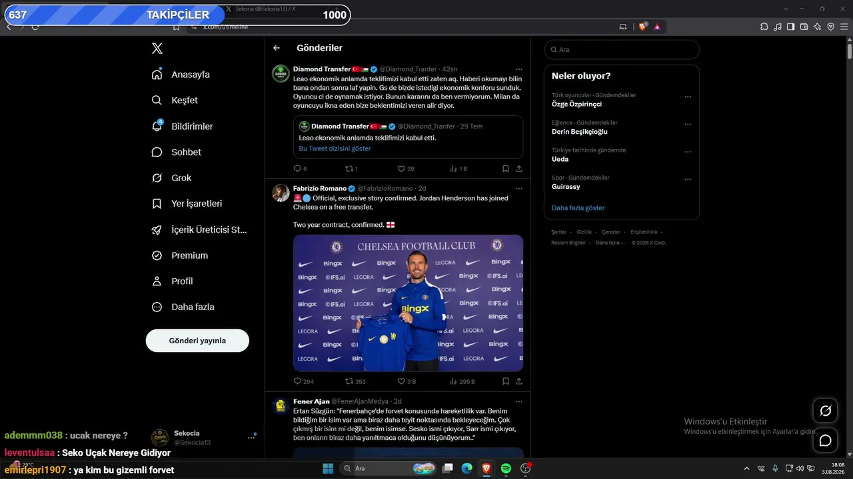Click 'Daha fazla göster' under trends
Viewport: 853px width, 479px height.
pos(578,208)
